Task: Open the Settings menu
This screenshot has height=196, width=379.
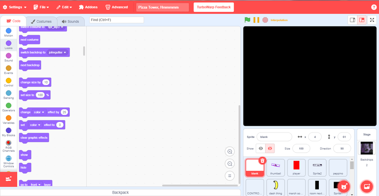Action: coord(14,7)
